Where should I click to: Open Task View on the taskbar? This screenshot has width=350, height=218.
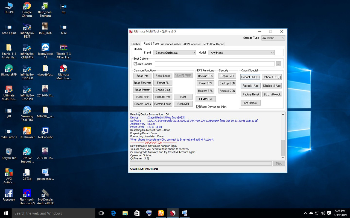101,213
